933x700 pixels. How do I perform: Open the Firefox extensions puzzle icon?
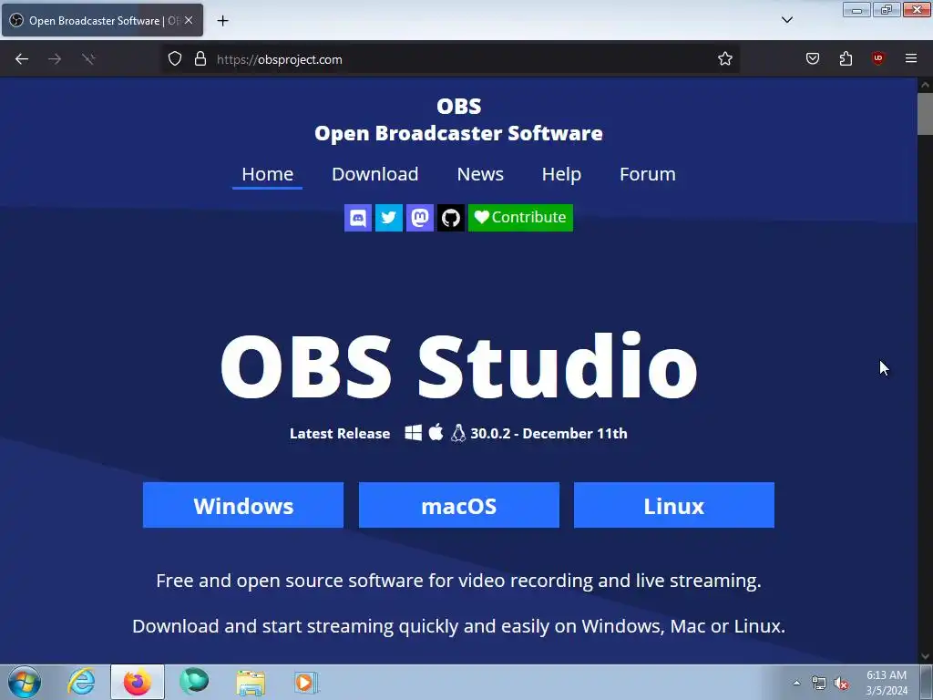tap(846, 58)
